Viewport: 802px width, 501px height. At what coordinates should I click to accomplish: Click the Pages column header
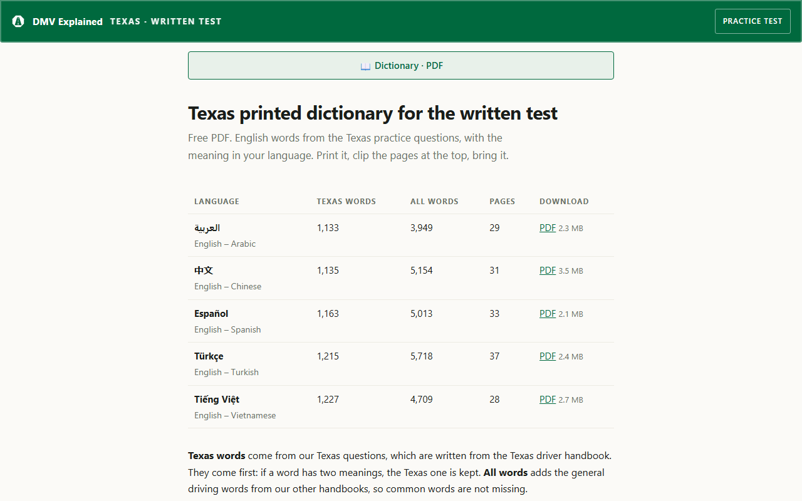tap(502, 202)
